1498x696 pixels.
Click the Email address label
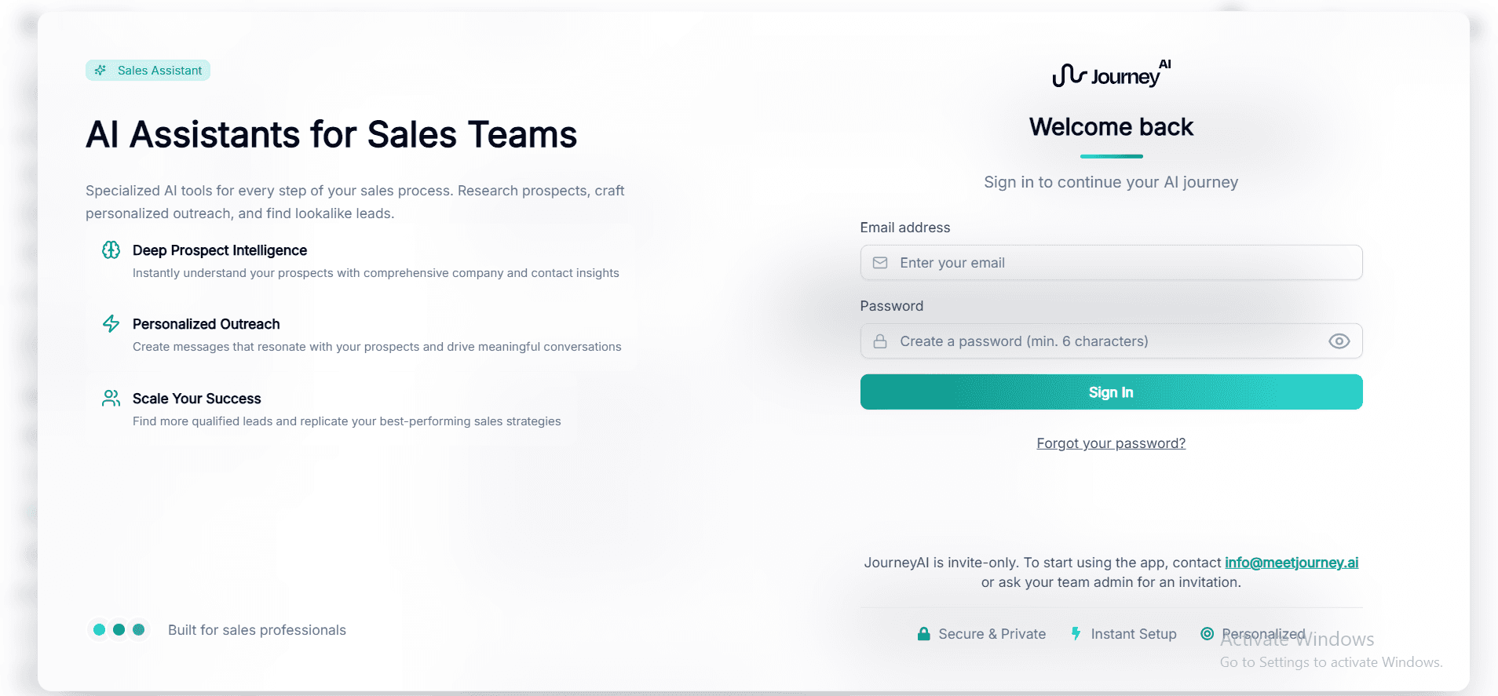[x=905, y=228]
